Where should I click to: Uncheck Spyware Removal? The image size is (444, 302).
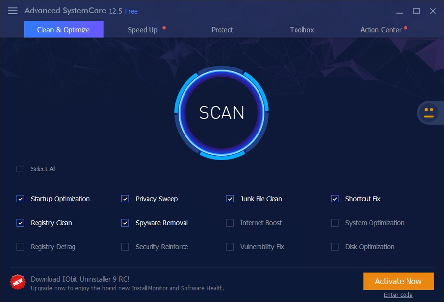pos(125,223)
